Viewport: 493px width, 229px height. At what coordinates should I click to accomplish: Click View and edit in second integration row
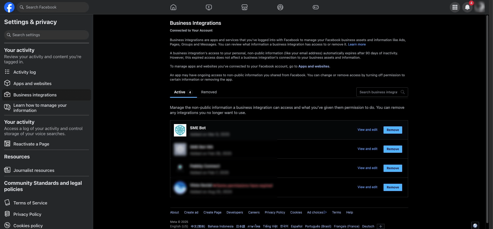point(367,149)
